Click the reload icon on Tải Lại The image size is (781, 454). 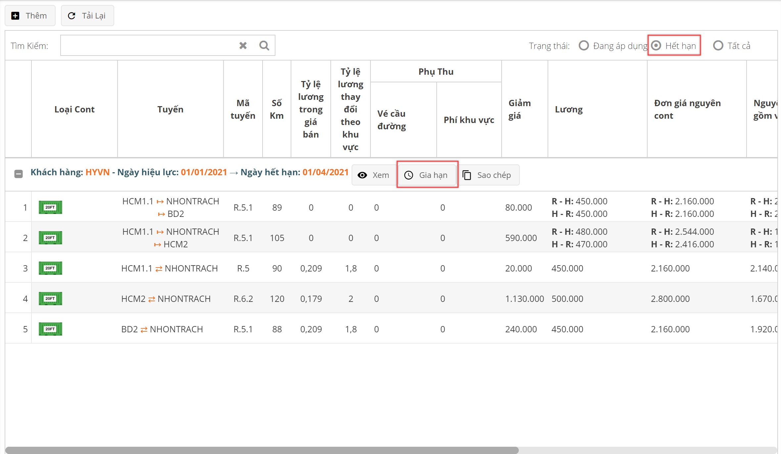coord(72,16)
